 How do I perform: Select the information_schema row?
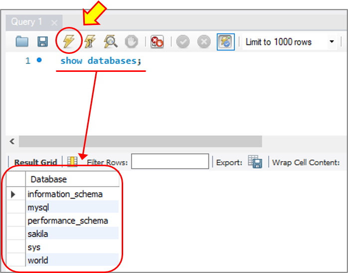[x=72, y=194]
